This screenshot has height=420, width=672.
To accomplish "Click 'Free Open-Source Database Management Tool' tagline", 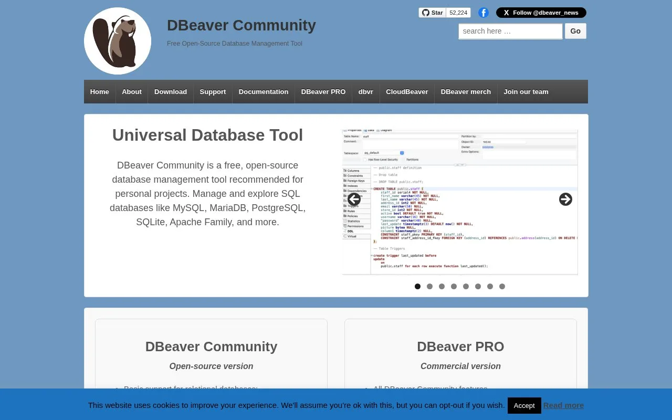I will coord(235,44).
